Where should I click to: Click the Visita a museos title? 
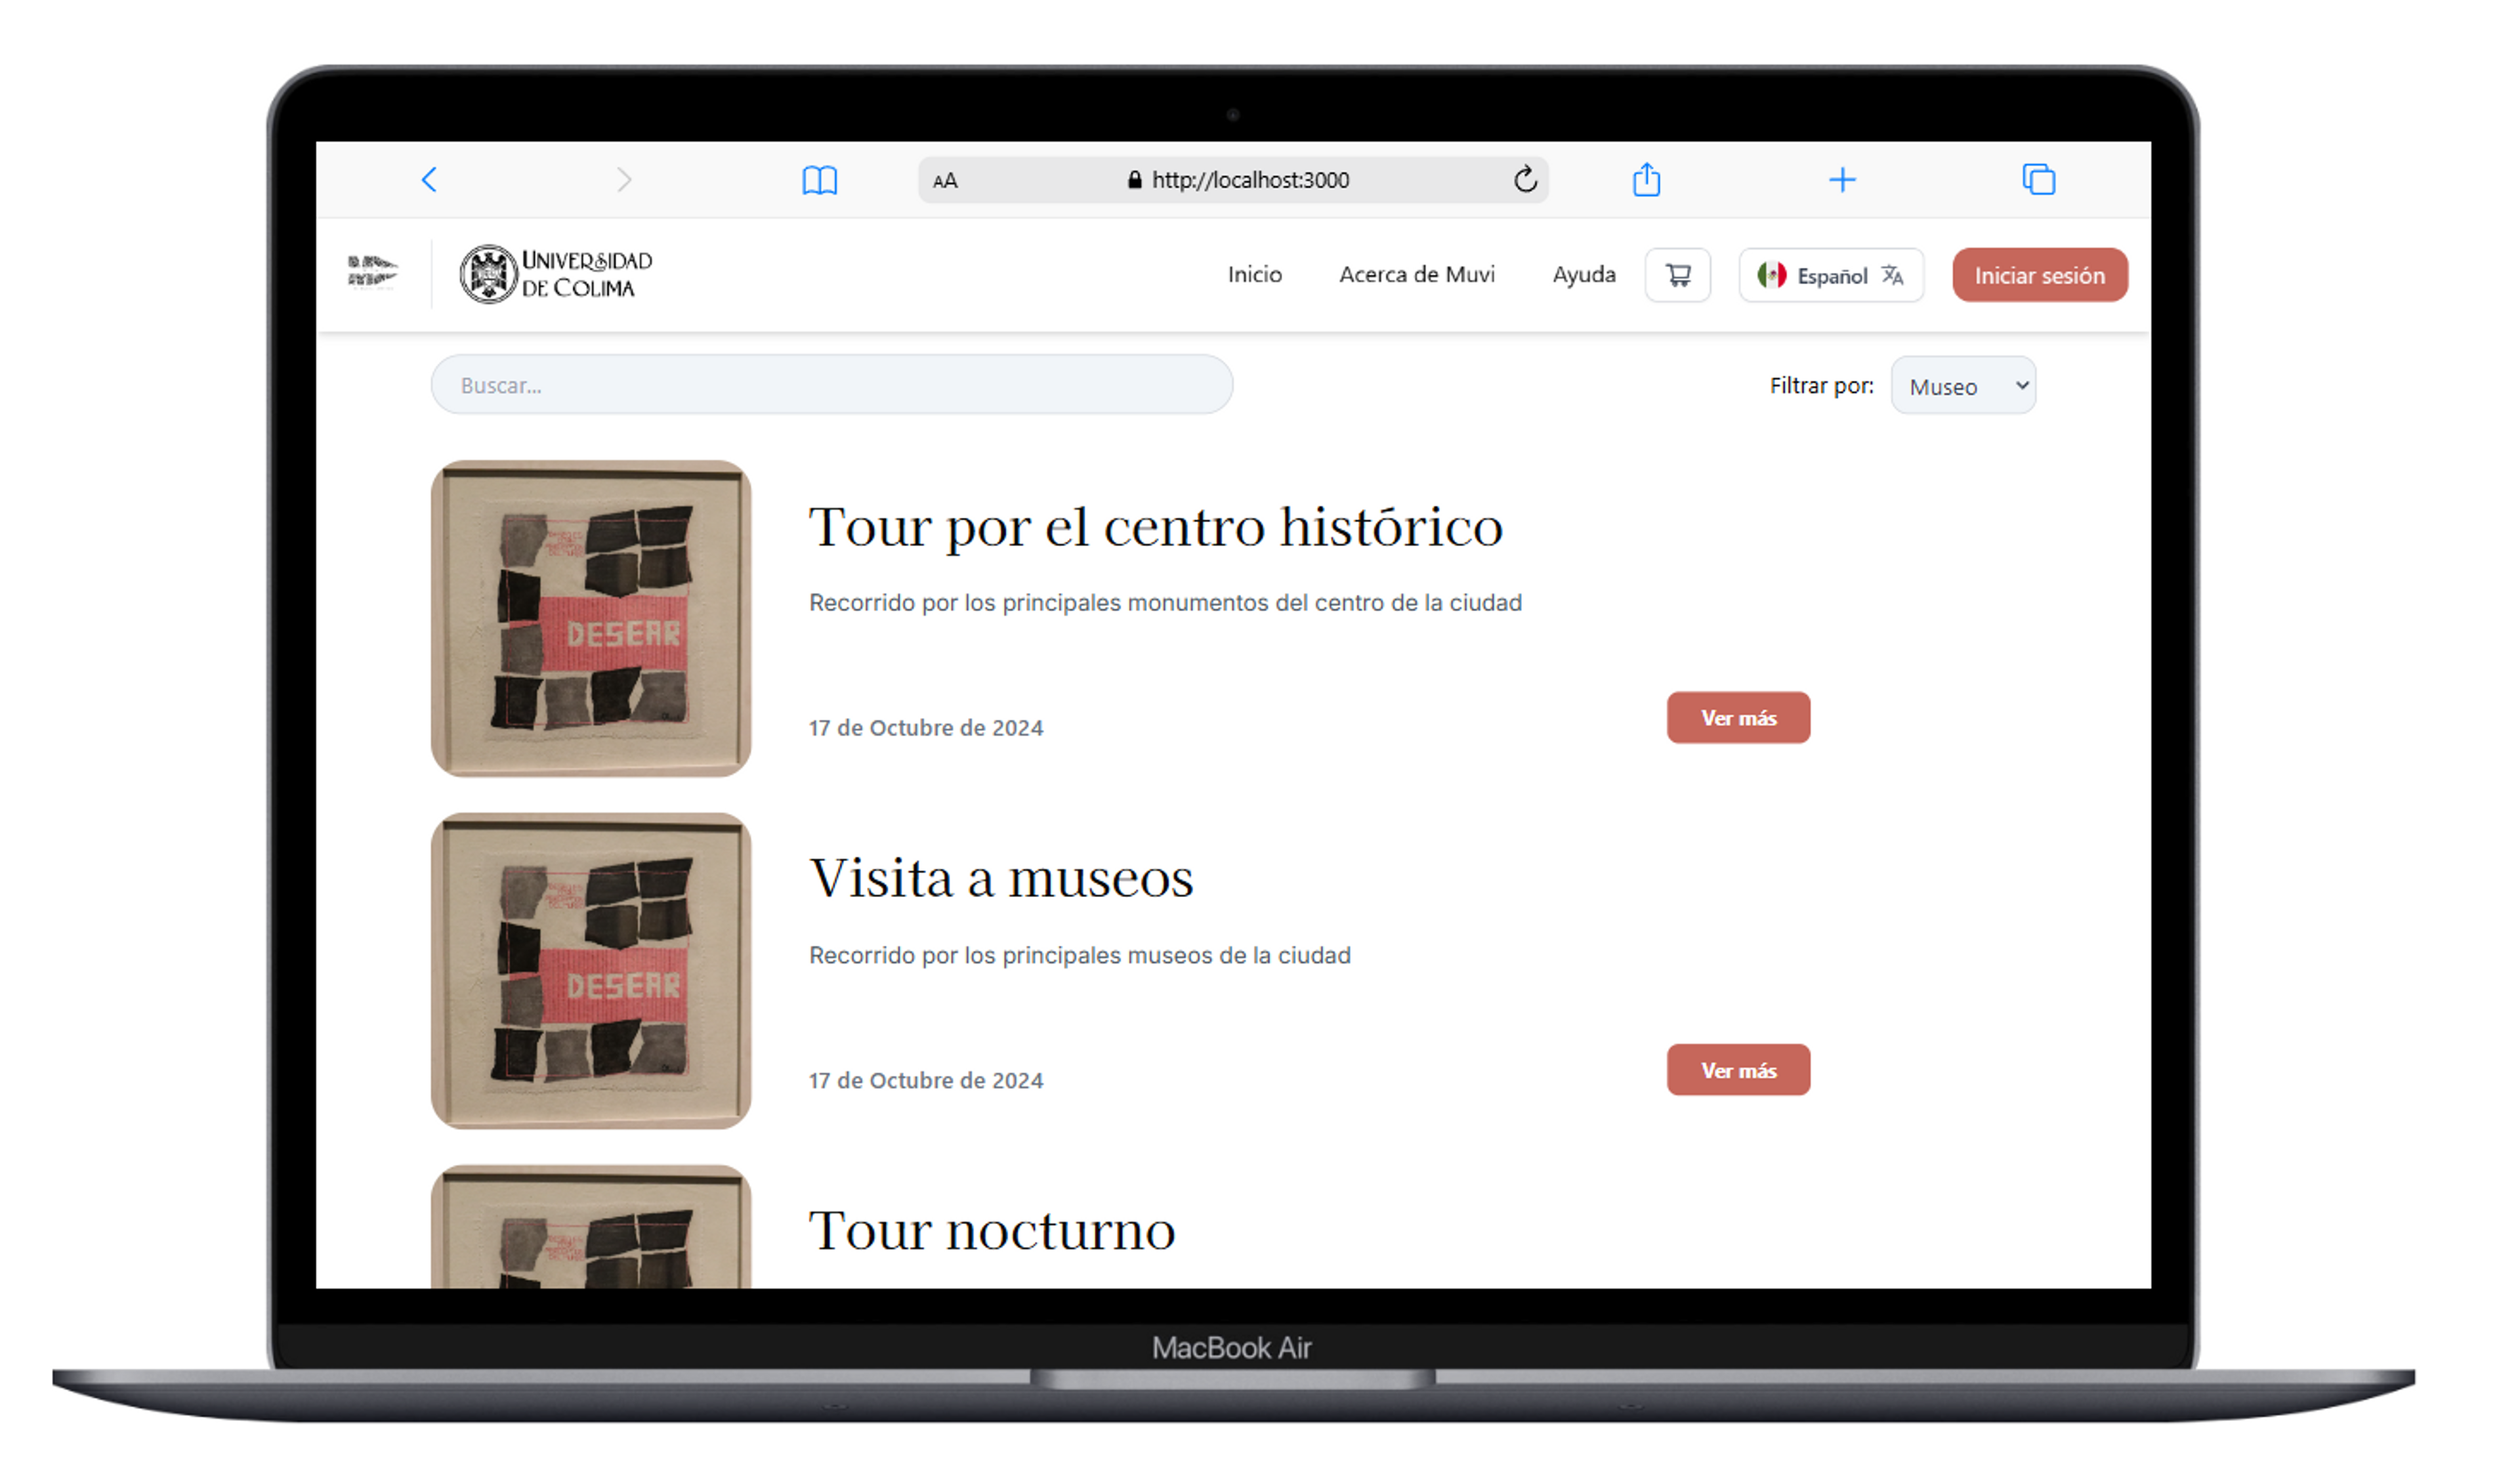pyautogui.click(x=1001, y=879)
